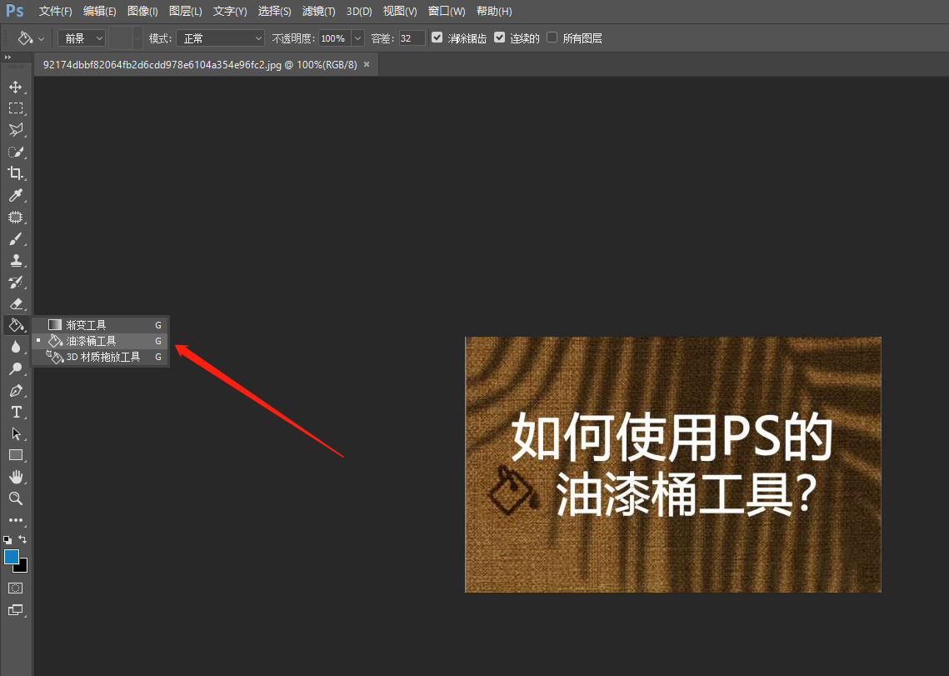This screenshot has width=949, height=676.
Task: Select the Crop tool
Action: 17,173
